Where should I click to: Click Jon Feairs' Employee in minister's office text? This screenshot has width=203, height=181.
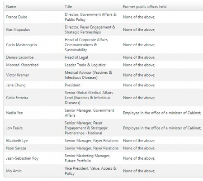pyautogui.click(x=162, y=128)
